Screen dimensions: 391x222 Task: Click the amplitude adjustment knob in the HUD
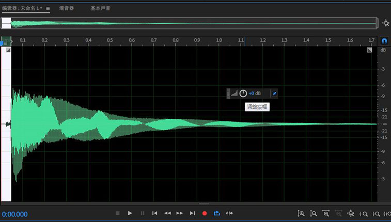pos(243,93)
